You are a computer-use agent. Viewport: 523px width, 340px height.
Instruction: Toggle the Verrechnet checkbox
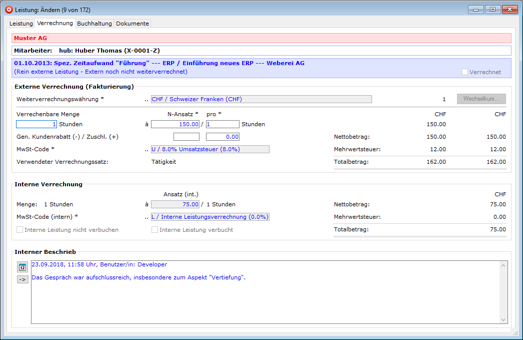point(464,72)
